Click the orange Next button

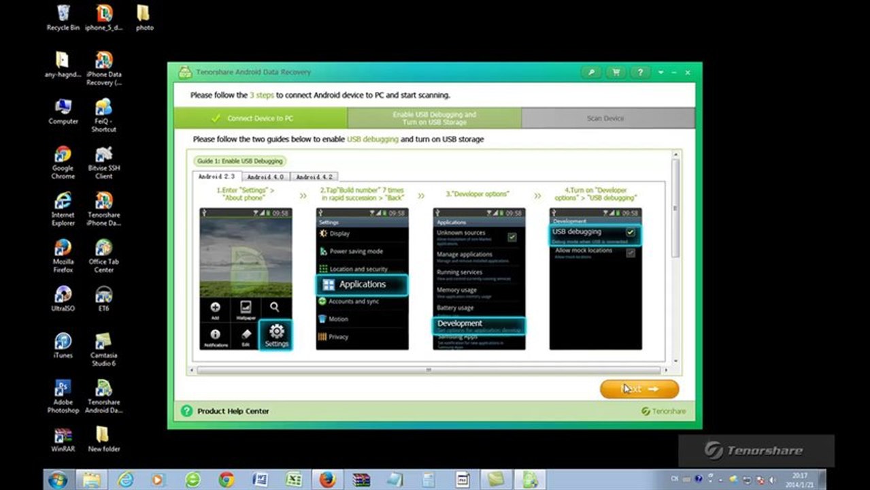click(639, 389)
